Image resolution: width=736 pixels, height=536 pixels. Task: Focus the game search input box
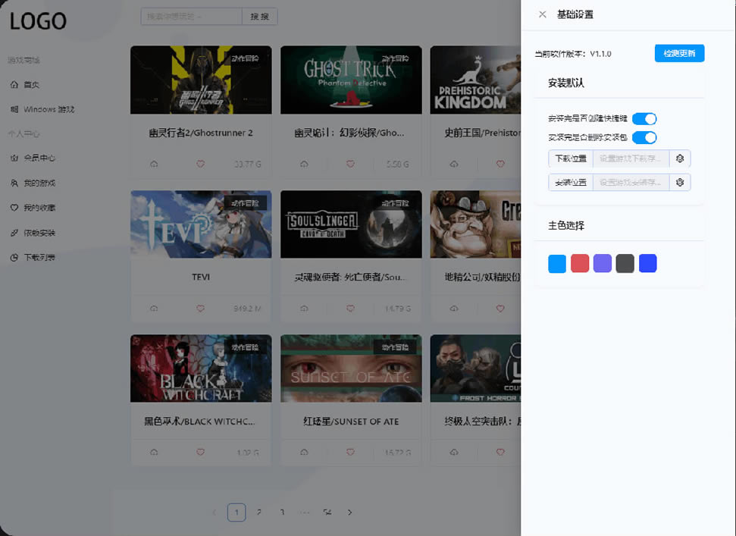[x=192, y=17]
